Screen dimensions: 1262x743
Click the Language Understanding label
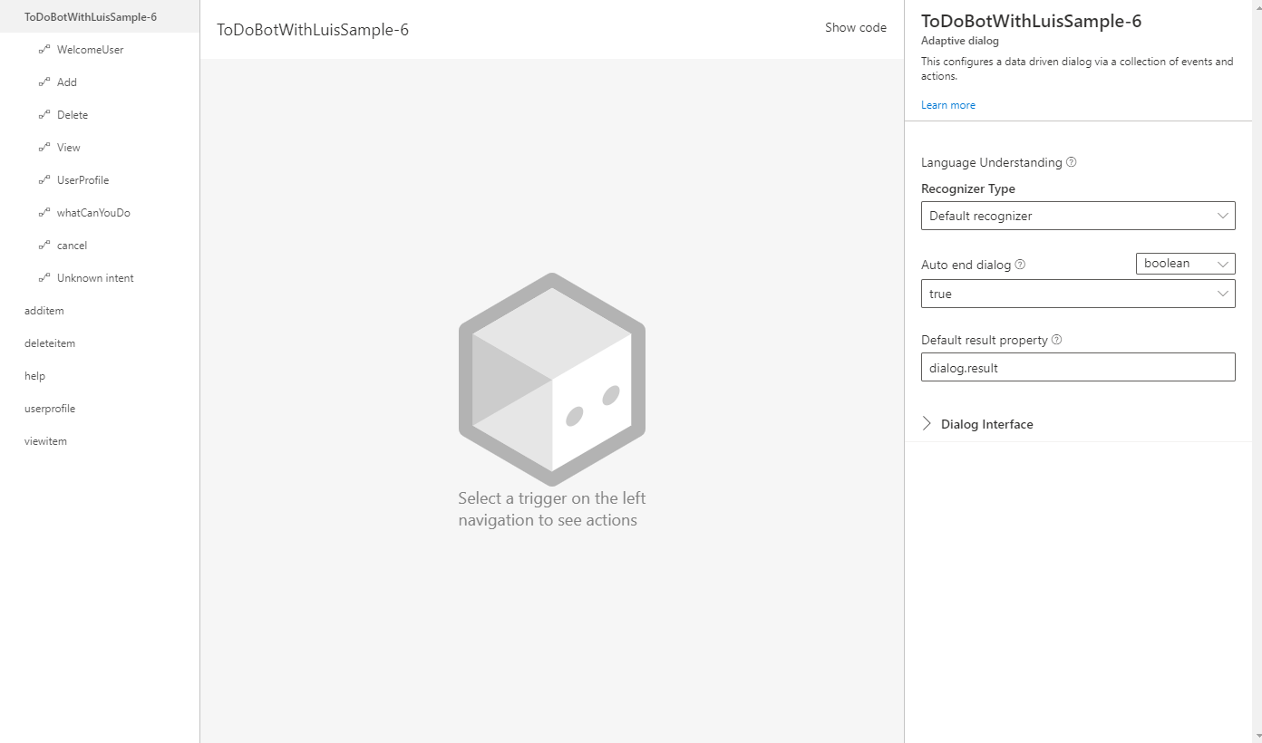[x=992, y=162]
